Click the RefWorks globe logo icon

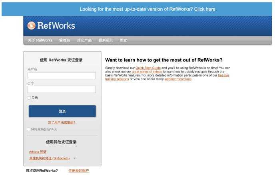(32, 26)
